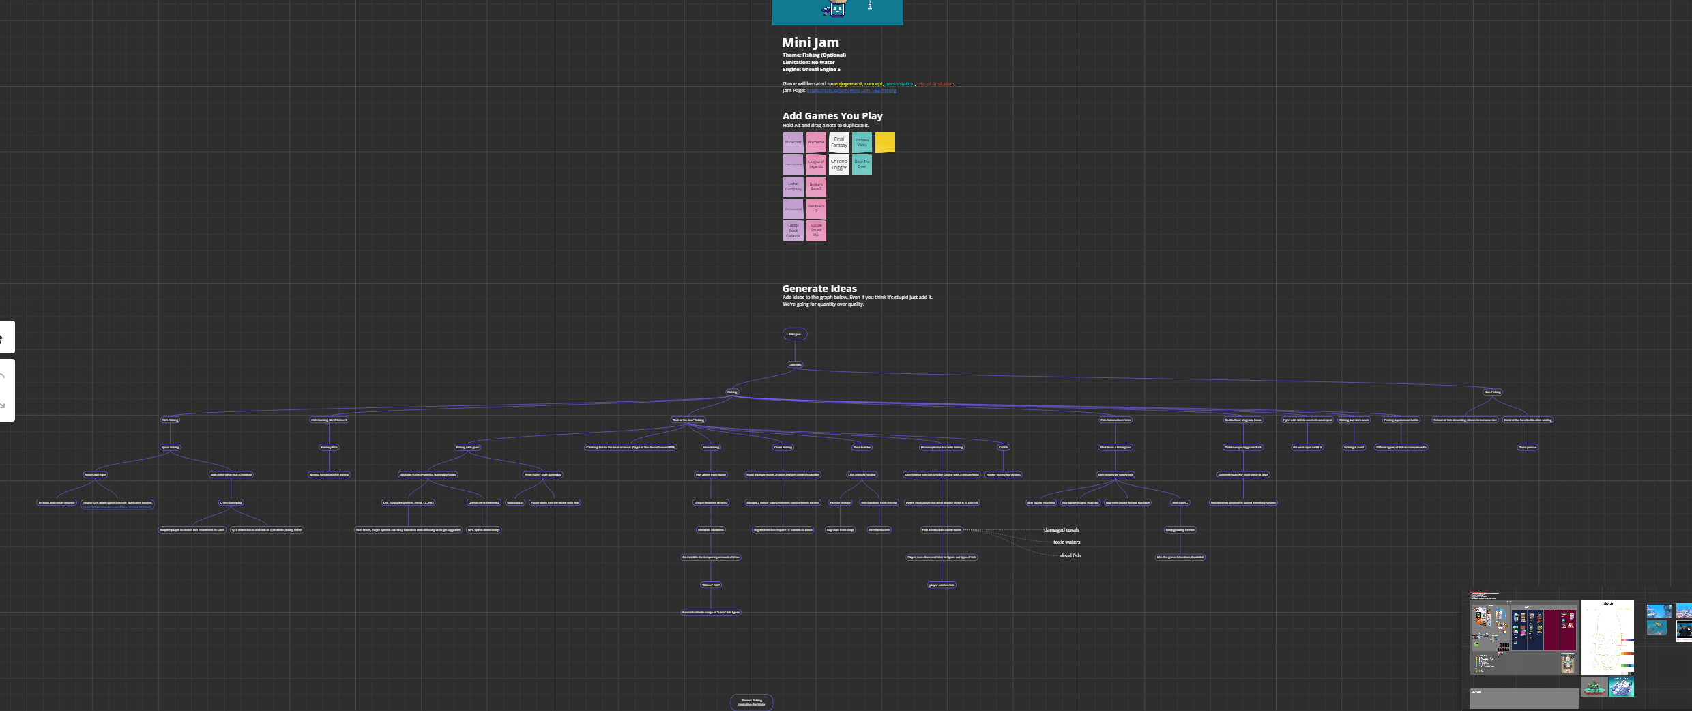1692x711 pixels.
Task: Select the Chain Fishing node
Action: coord(783,448)
